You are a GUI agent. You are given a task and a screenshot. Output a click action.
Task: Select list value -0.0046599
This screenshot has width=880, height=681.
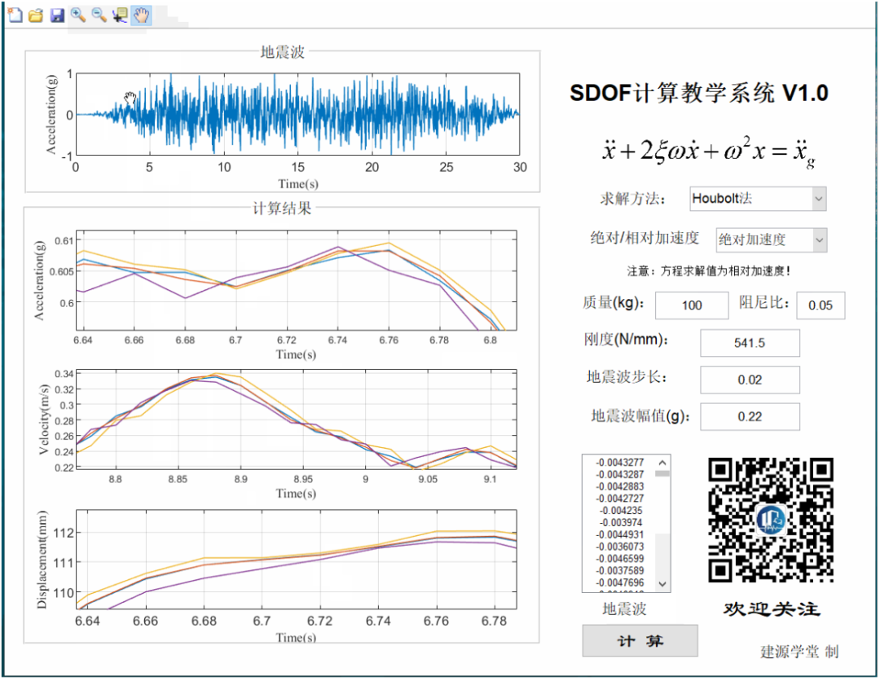click(x=619, y=559)
